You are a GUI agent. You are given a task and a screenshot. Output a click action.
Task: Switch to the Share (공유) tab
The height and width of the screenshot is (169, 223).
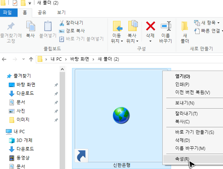[42, 12]
